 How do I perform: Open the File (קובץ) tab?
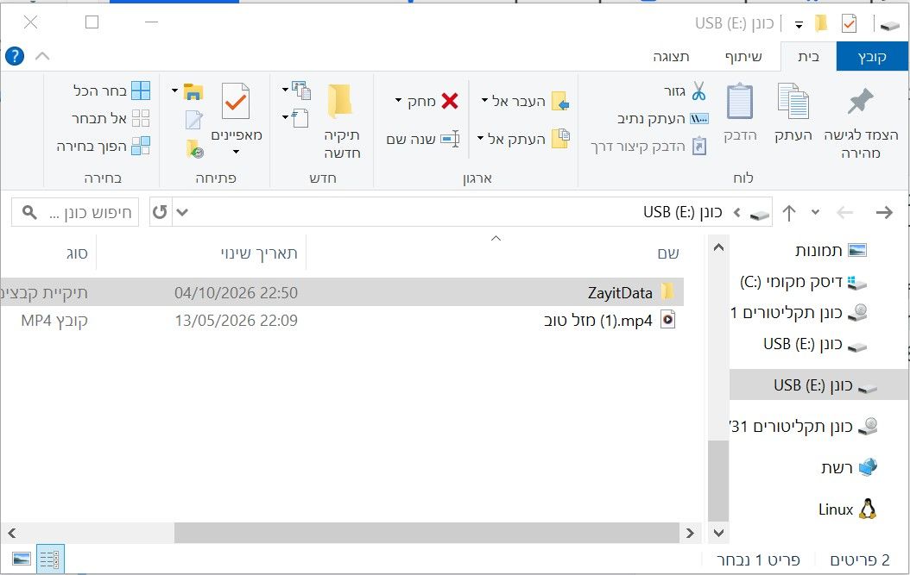(x=872, y=56)
